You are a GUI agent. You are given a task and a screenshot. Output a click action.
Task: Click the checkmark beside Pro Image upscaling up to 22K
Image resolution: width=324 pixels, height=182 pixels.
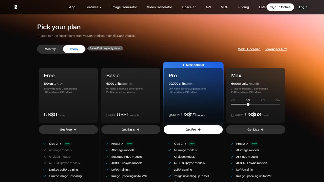tap(170, 176)
